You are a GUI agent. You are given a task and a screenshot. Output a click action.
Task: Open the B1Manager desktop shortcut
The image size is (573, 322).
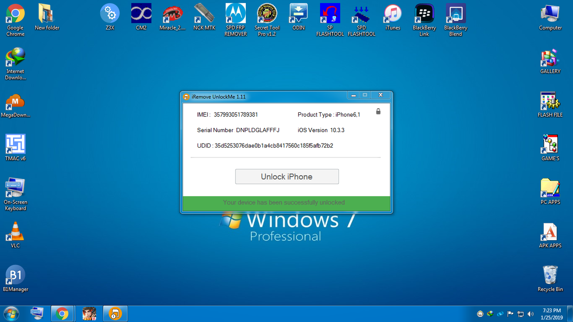click(x=15, y=279)
